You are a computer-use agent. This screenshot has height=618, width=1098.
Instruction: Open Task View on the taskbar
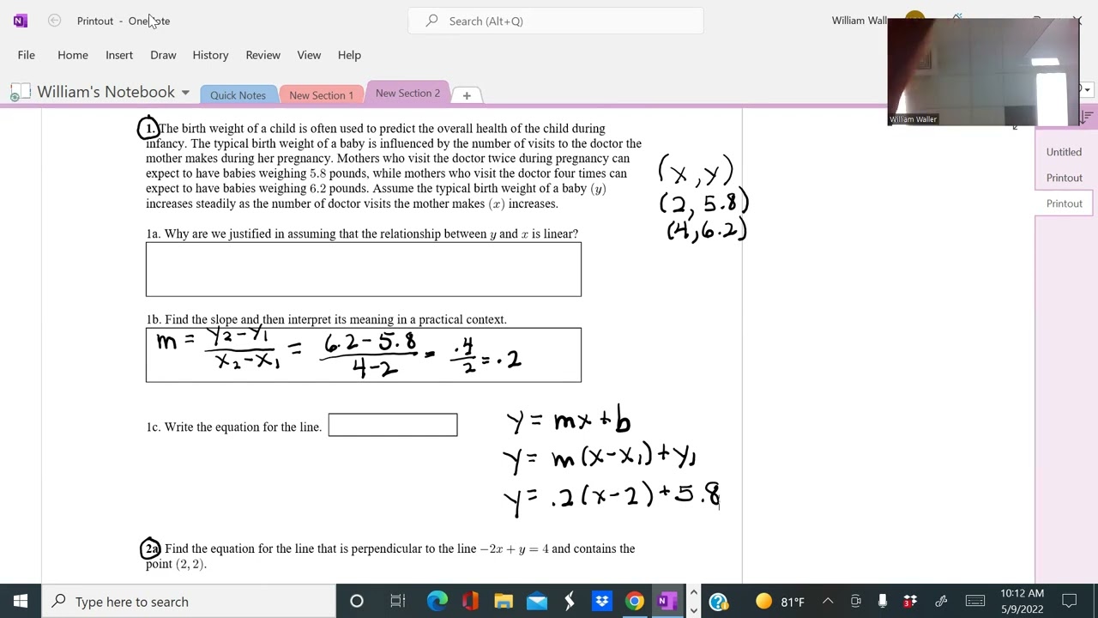tap(397, 601)
